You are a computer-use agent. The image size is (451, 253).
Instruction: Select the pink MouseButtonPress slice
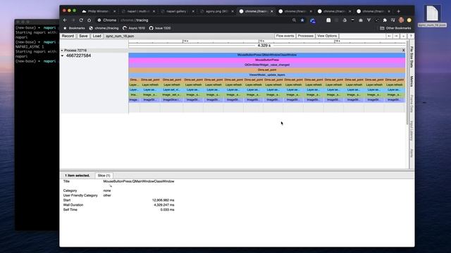pos(267,60)
